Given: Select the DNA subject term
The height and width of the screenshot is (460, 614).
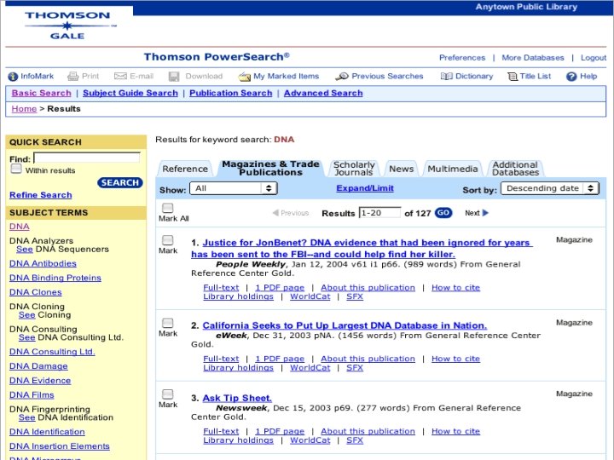Looking at the screenshot, I should coord(19,227).
